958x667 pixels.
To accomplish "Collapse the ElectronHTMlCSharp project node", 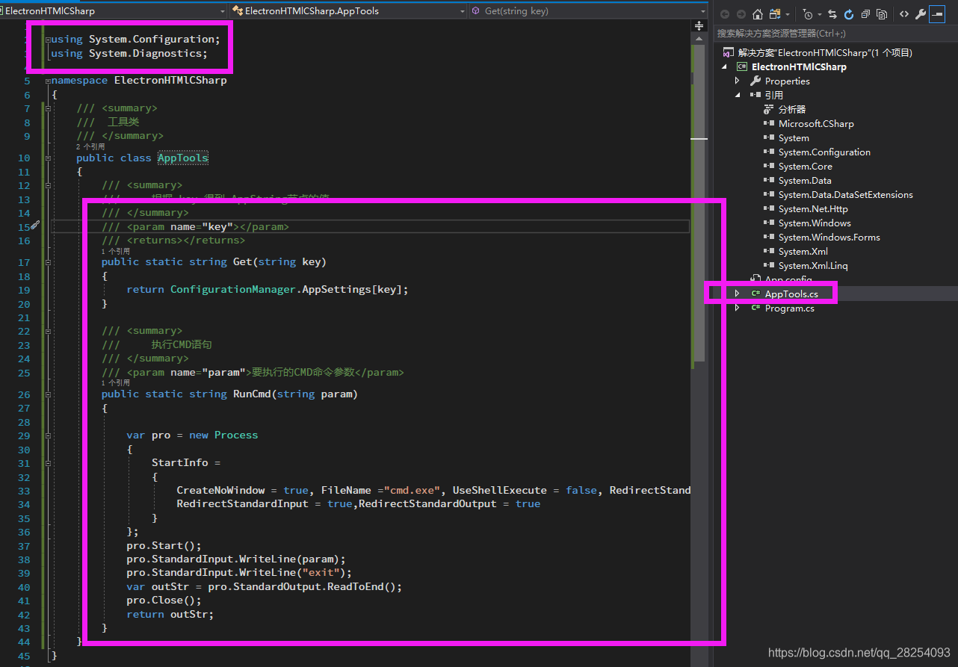I will 725,67.
